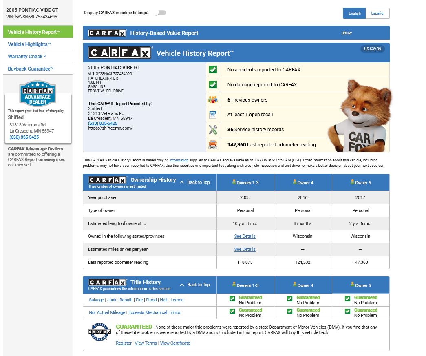Click the Flood title link

pyautogui.click(x=151, y=300)
